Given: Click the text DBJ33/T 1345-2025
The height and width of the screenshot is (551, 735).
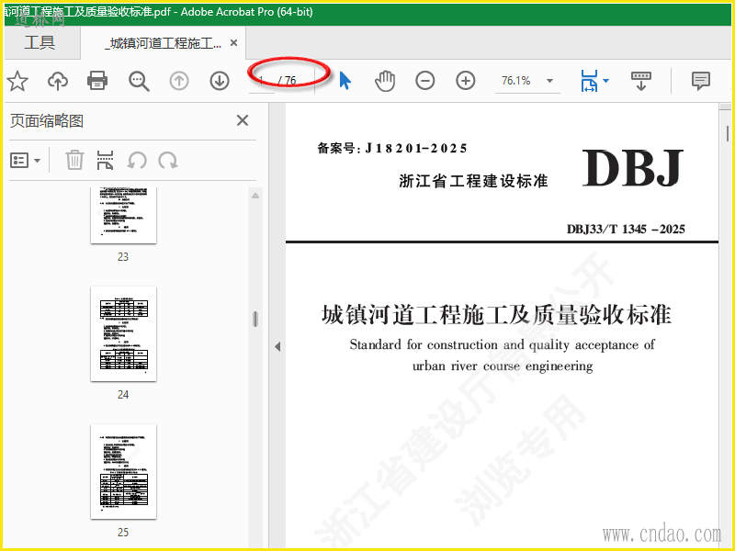Looking at the screenshot, I should [626, 229].
